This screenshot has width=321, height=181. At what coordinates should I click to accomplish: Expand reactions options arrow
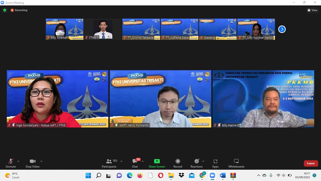click(x=203, y=161)
